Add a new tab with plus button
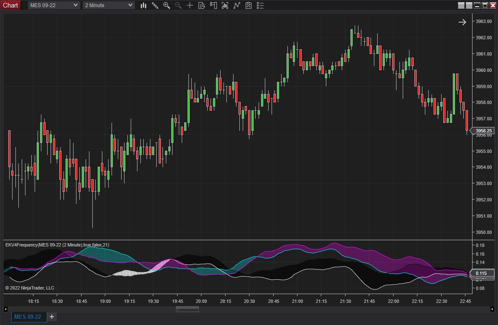 tap(52, 317)
